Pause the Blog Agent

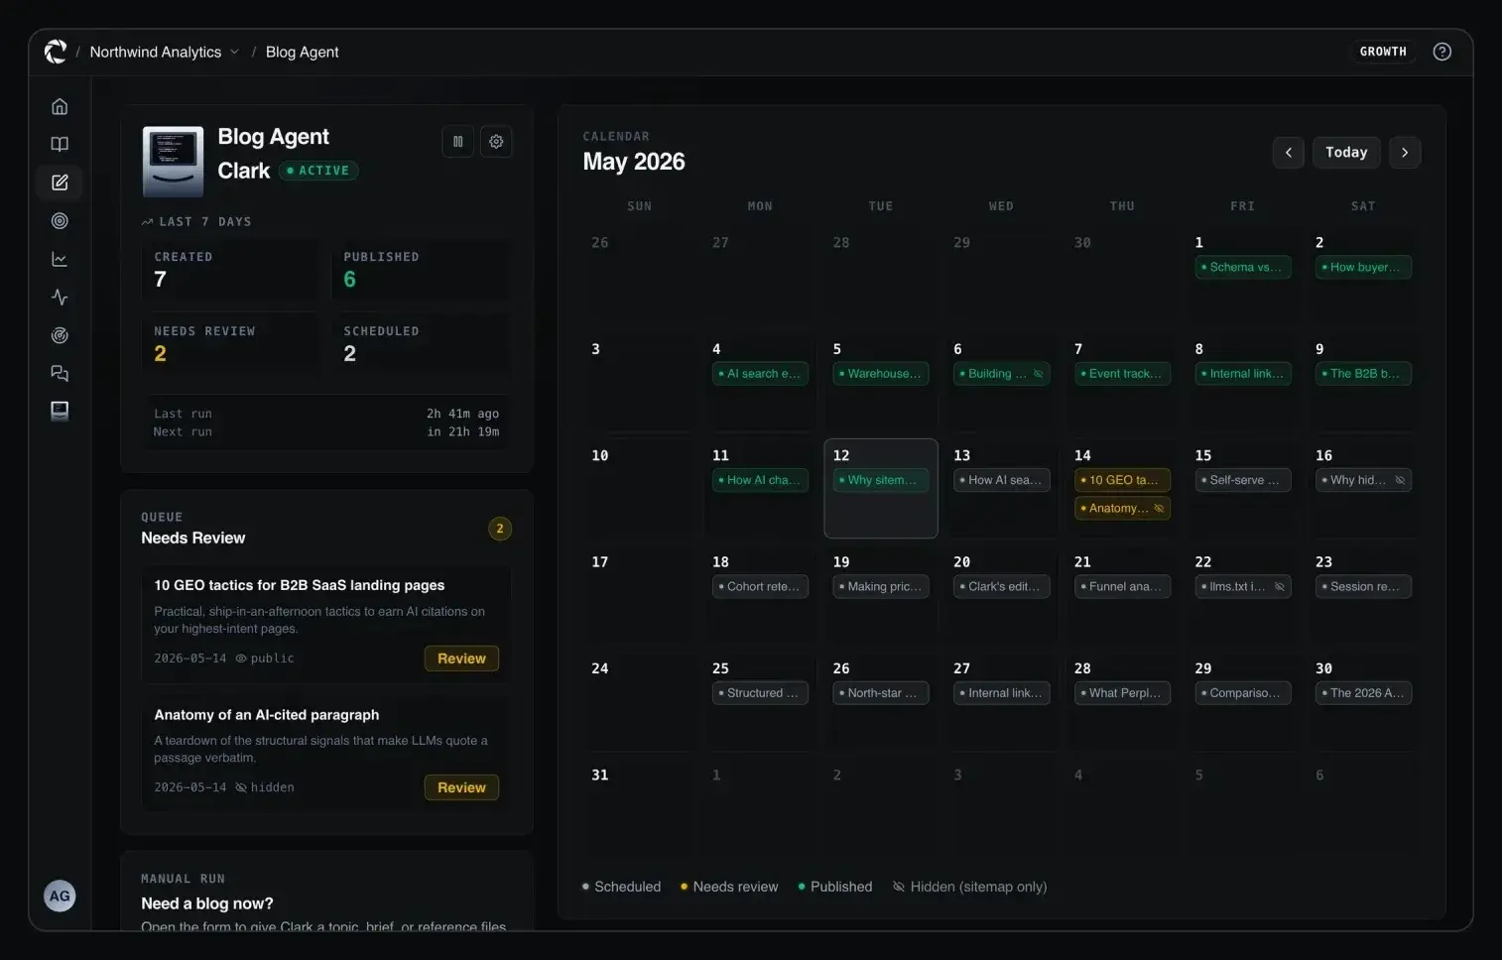457,142
